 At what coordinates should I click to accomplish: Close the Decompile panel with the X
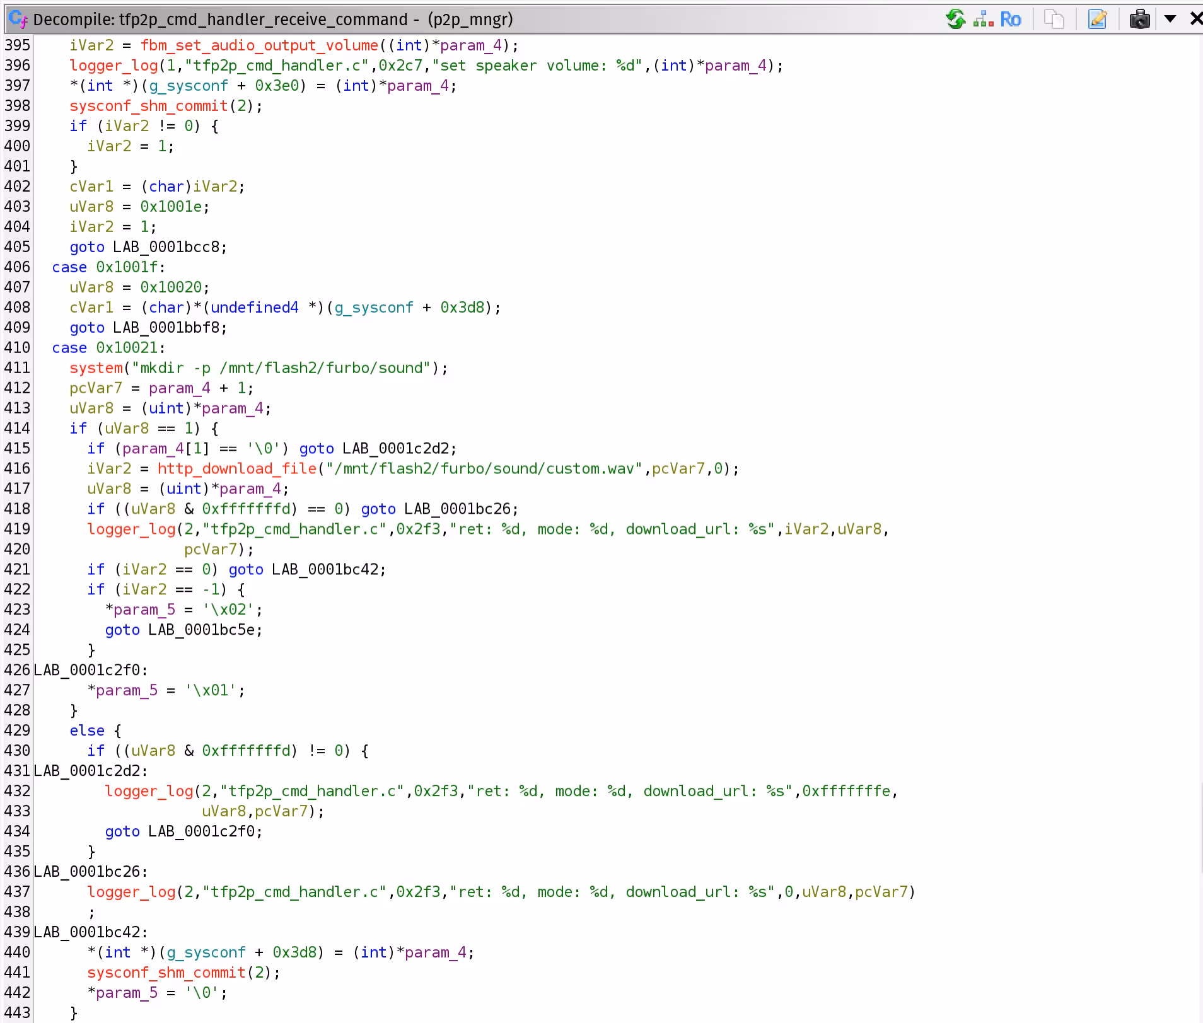coord(1195,19)
